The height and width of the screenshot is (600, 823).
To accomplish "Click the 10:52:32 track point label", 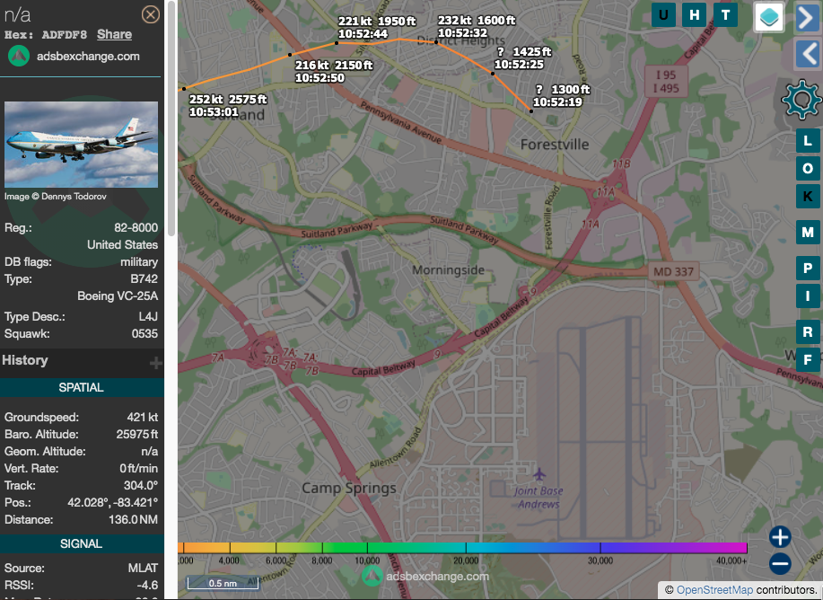I will point(477,27).
